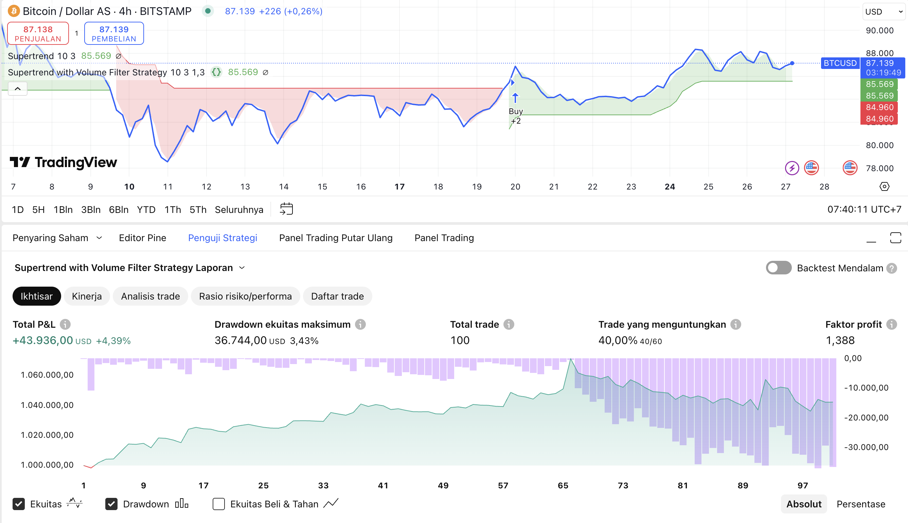Enable the Ekuitas Beli & Tahan checkbox
The height and width of the screenshot is (523, 908).
click(219, 504)
